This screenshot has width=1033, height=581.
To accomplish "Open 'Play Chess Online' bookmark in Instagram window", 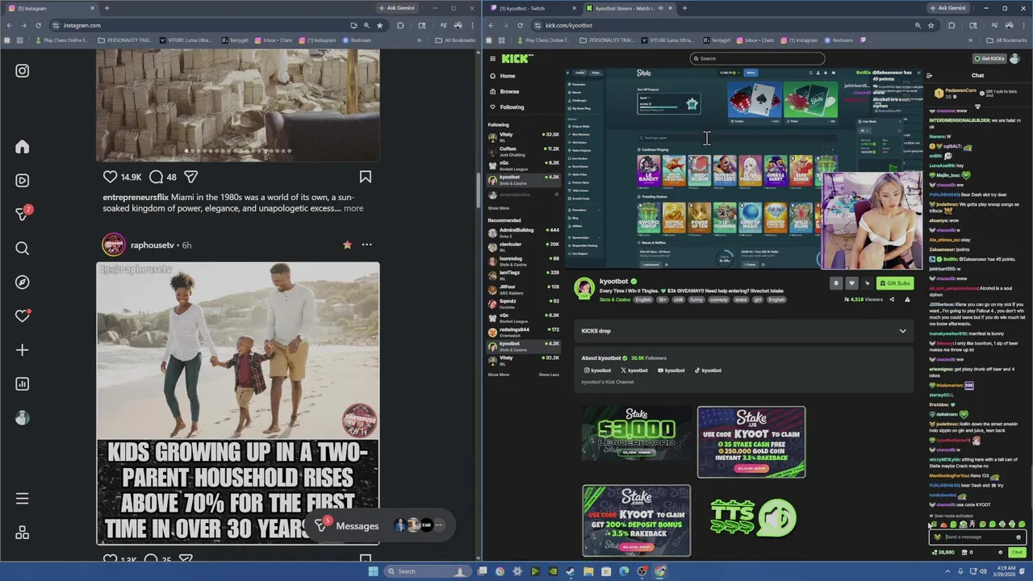I will (x=61, y=40).
